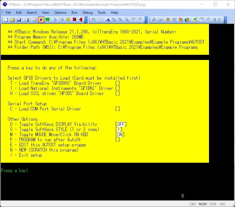Click the CAP indicator in status bar
Image resolution: width=235 pixels, height=207 pixels.
click(x=193, y=204)
